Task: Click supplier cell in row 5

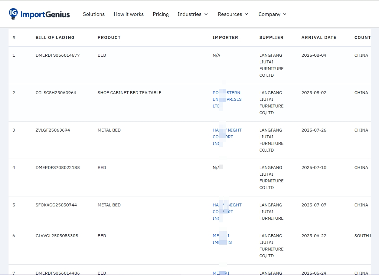Action: click(271, 212)
